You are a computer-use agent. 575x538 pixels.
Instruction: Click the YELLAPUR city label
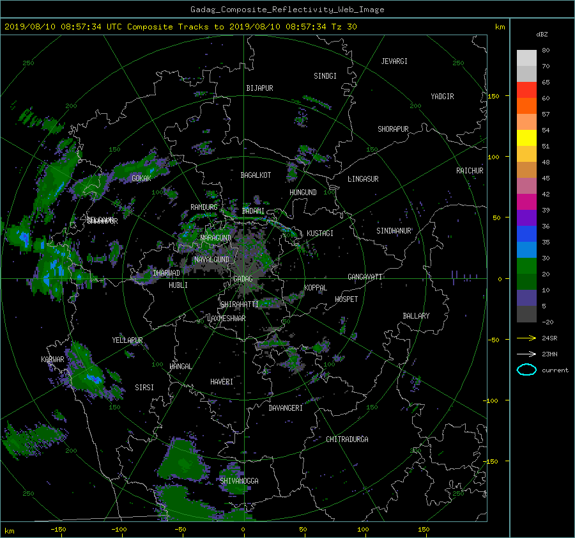(x=127, y=340)
